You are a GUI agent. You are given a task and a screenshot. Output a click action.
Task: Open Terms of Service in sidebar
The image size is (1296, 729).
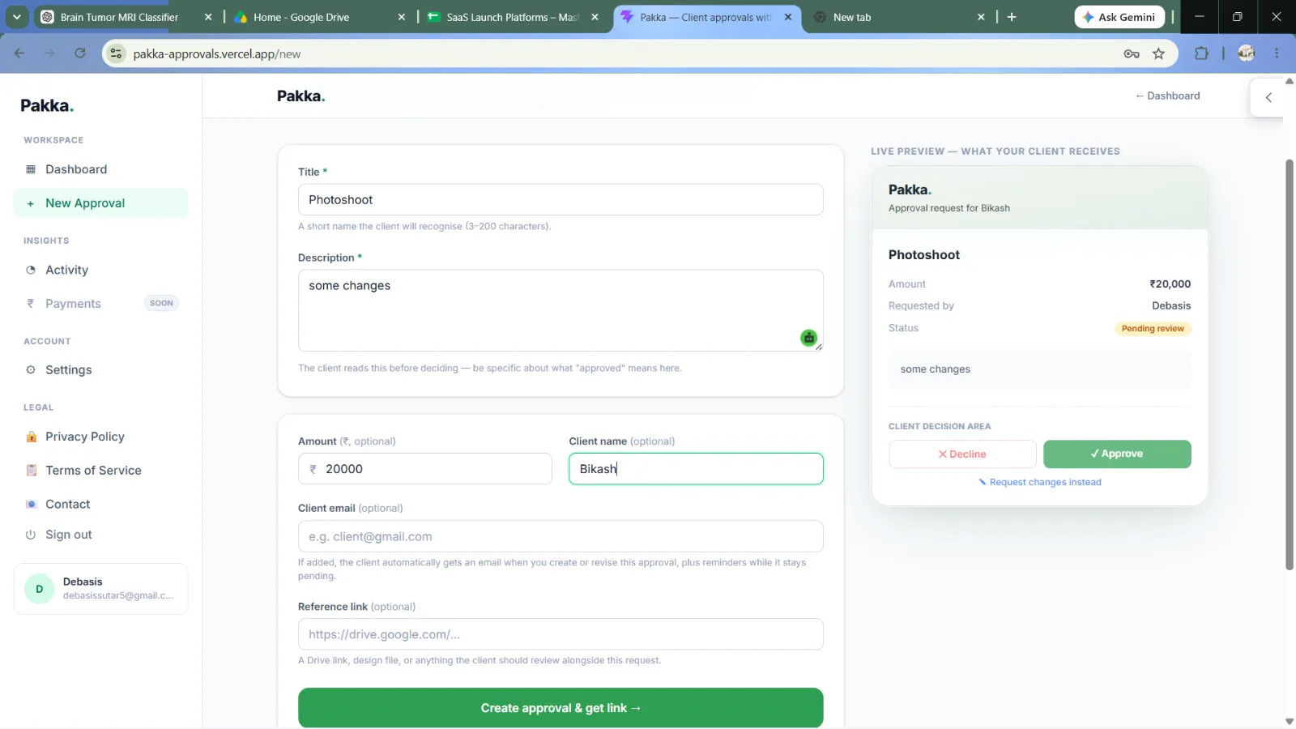click(100, 471)
